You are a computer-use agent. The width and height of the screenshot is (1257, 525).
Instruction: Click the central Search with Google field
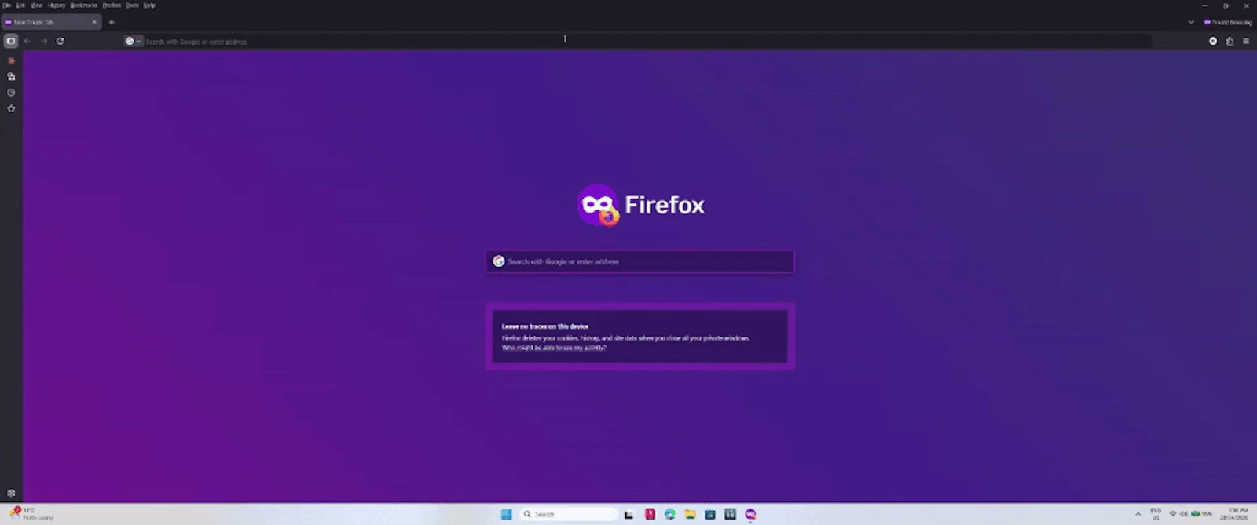click(639, 261)
